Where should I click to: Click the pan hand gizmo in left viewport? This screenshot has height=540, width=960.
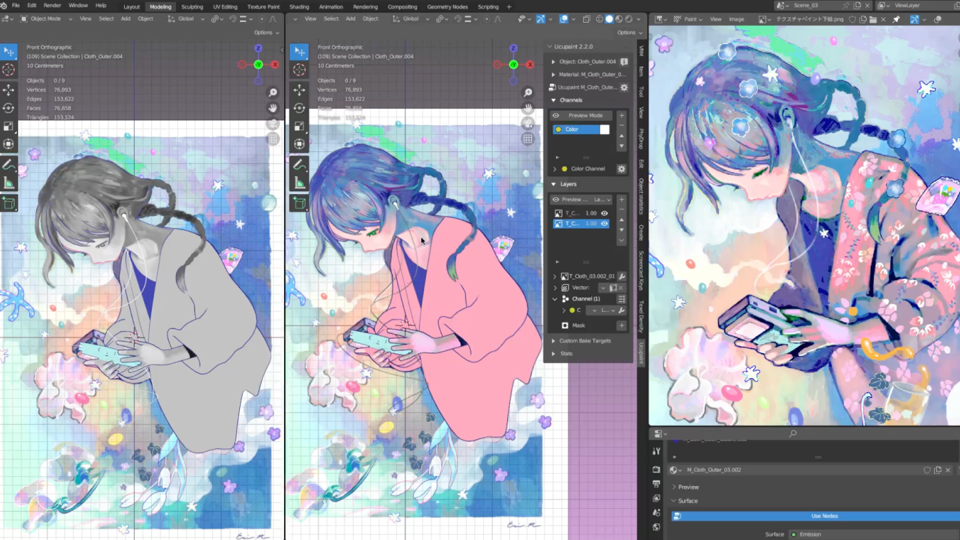pyautogui.click(x=273, y=108)
